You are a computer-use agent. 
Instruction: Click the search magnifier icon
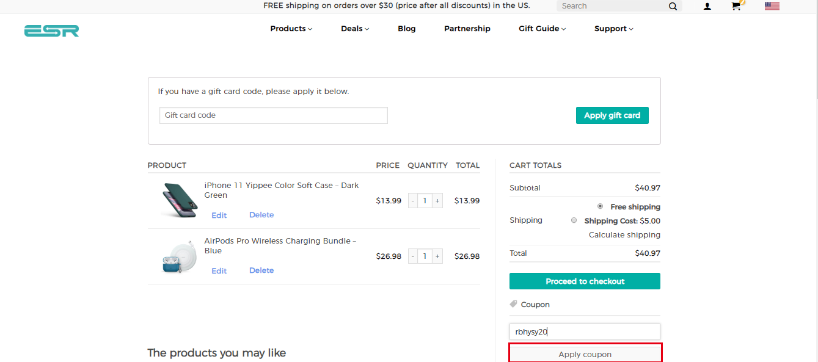click(x=673, y=6)
